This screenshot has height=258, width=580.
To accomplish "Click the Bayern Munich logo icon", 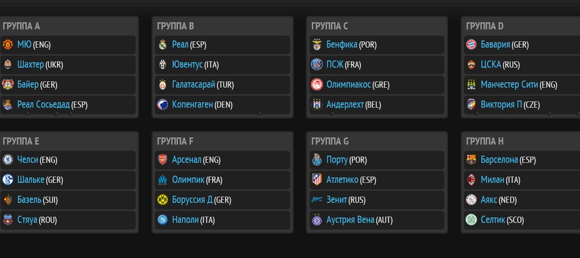I will [x=471, y=44].
